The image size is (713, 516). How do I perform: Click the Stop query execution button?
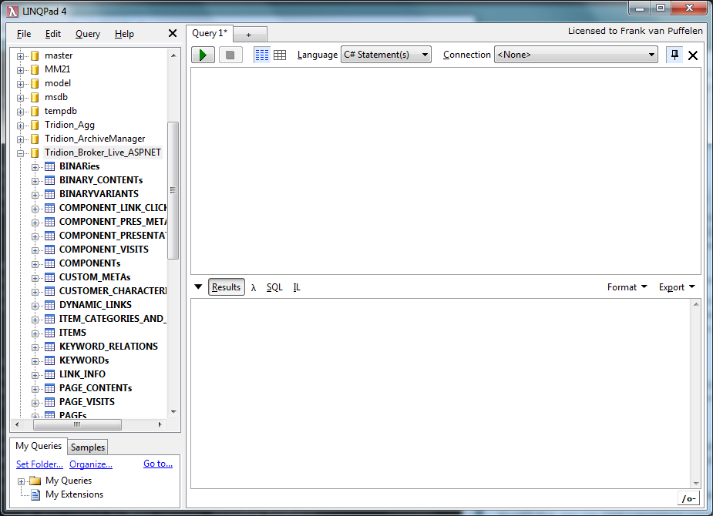[x=230, y=55]
